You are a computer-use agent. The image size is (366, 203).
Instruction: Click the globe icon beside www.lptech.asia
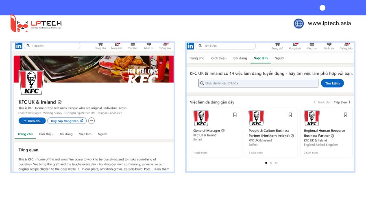pos(299,24)
